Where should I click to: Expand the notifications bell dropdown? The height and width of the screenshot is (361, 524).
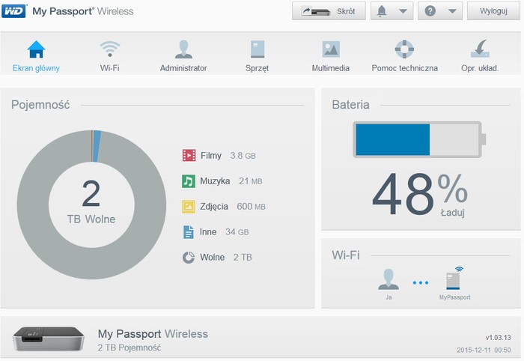pyautogui.click(x=392, y=11)
